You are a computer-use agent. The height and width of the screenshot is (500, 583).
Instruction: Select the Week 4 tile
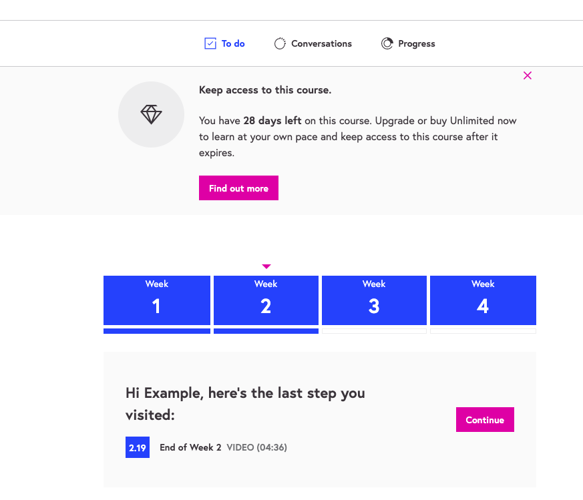483,300
